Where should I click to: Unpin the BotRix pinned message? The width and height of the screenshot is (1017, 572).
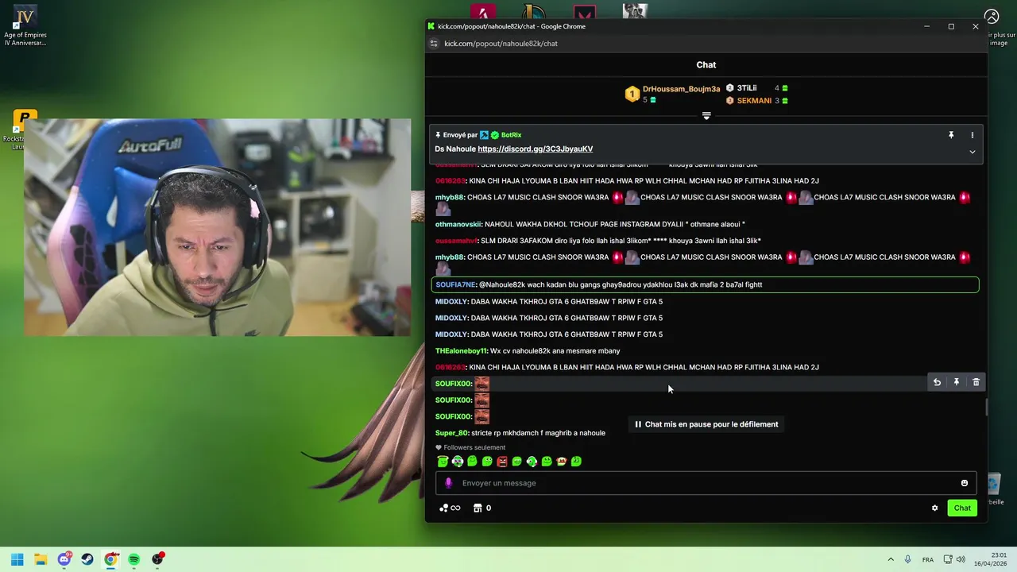coord(951,135)
